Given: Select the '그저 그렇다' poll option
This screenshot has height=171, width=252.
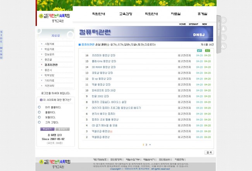Looking at the screenshot, I should coord(39,122).
